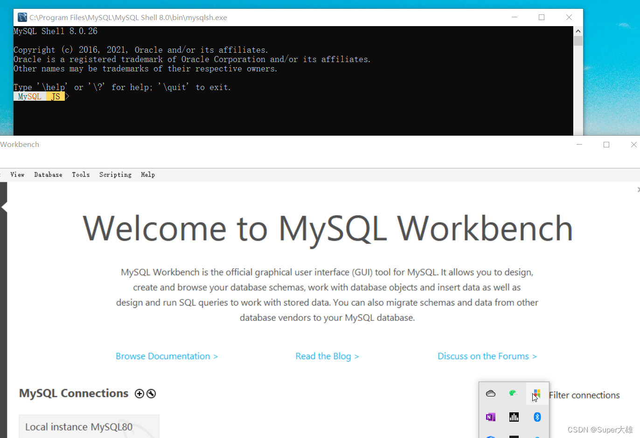Click MySQL Shell scrollbar thumb
Screen dimensions: 640x438
pyautogui.click(x=578, y=41)
